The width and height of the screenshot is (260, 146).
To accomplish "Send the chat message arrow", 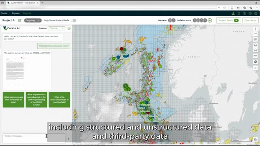I will 68,139.
